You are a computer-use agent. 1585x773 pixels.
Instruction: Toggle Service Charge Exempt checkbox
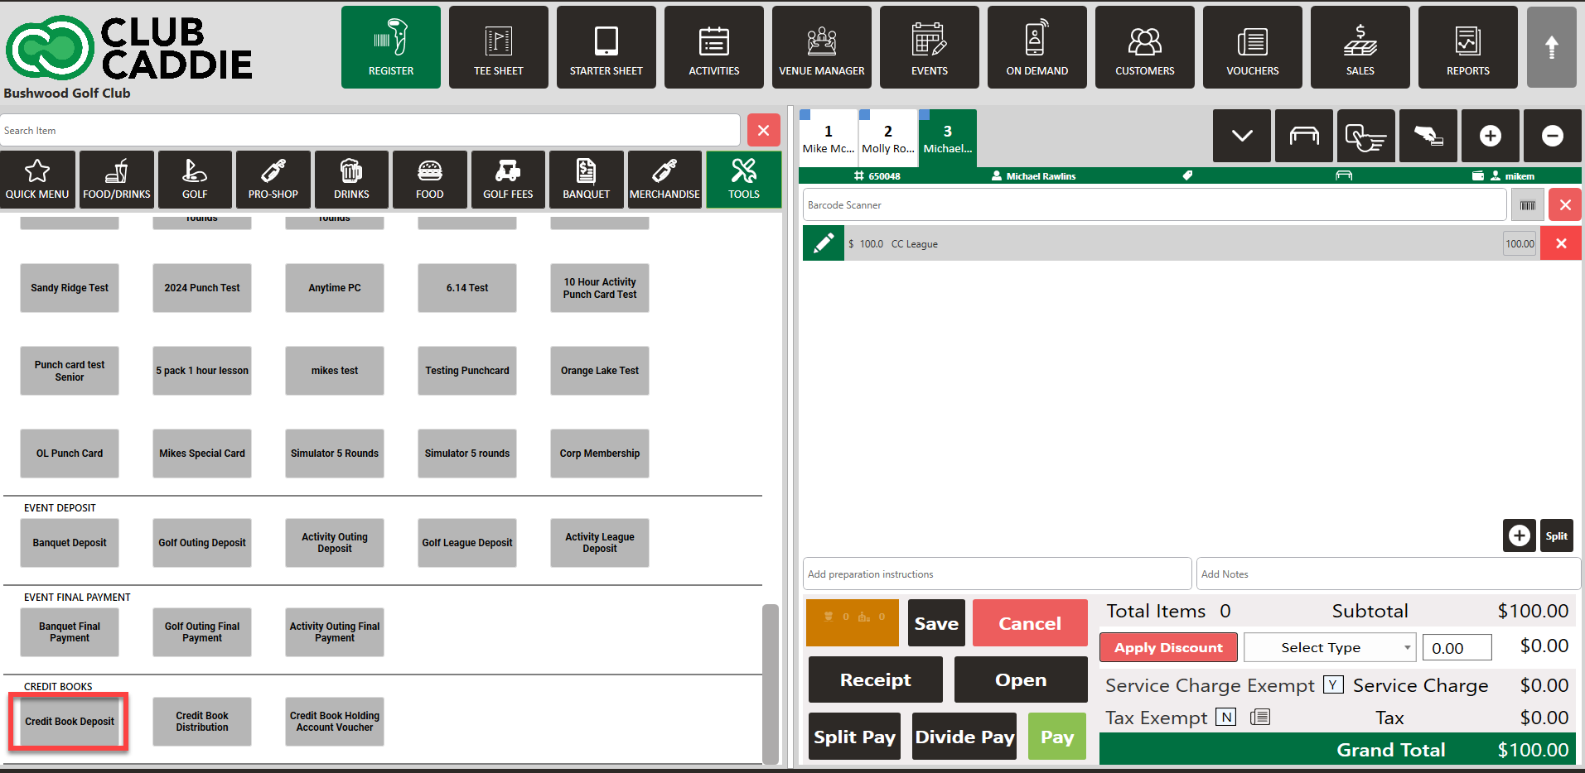pyautogui.click(x=1332, y=684)
